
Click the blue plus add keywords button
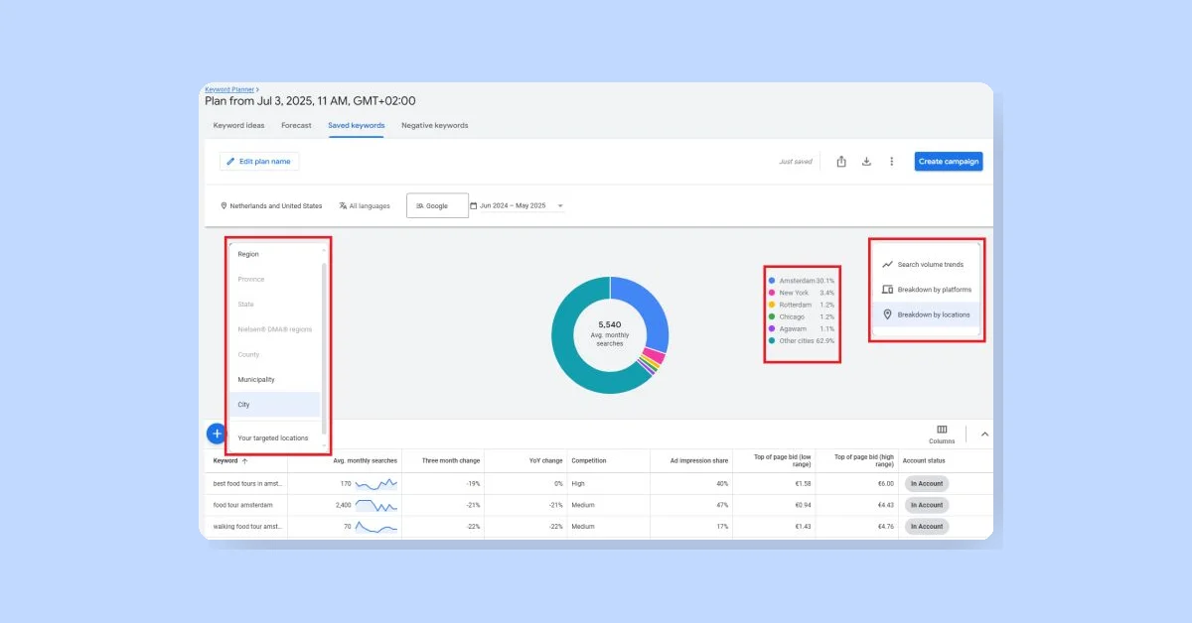(216, 434)
